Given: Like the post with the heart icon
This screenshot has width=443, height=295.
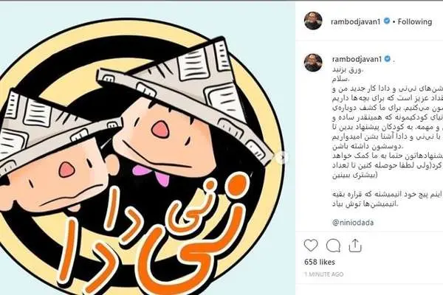Looking at the screenshot, I should pyautogui.click(x=311, y=246).
